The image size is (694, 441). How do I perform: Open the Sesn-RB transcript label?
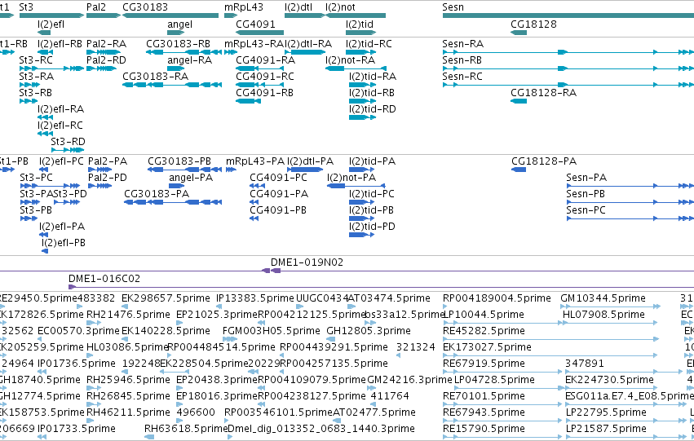(x=462, y=60)
